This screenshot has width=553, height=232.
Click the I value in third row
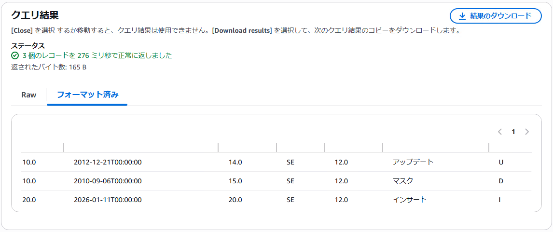(500, 200)
